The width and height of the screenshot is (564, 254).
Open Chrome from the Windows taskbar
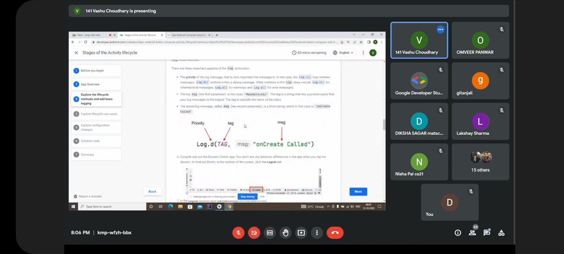pyautogui.click(x=229, y=206)
